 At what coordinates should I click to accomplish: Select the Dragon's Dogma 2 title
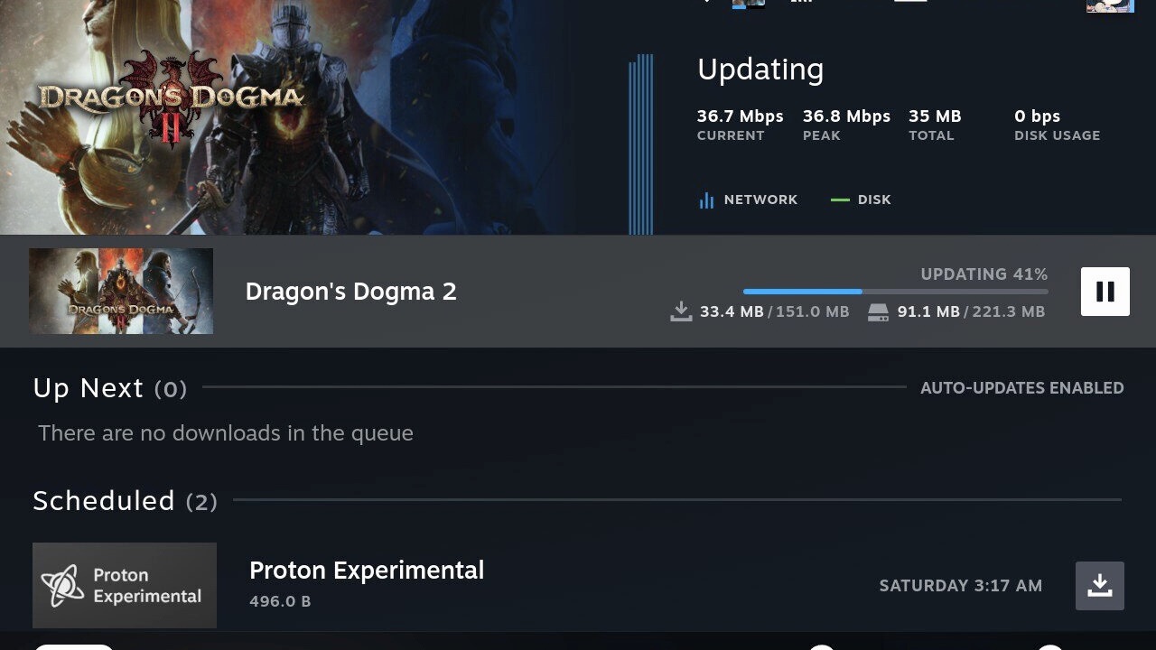(351, 292)
